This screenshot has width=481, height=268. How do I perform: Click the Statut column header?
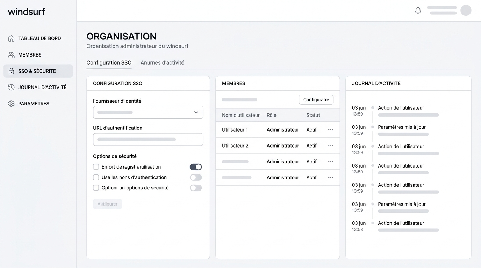[x=313, y=115]
